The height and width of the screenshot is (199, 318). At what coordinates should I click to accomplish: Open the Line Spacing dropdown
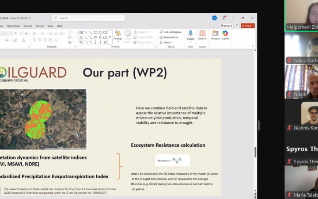pos(62,33)
